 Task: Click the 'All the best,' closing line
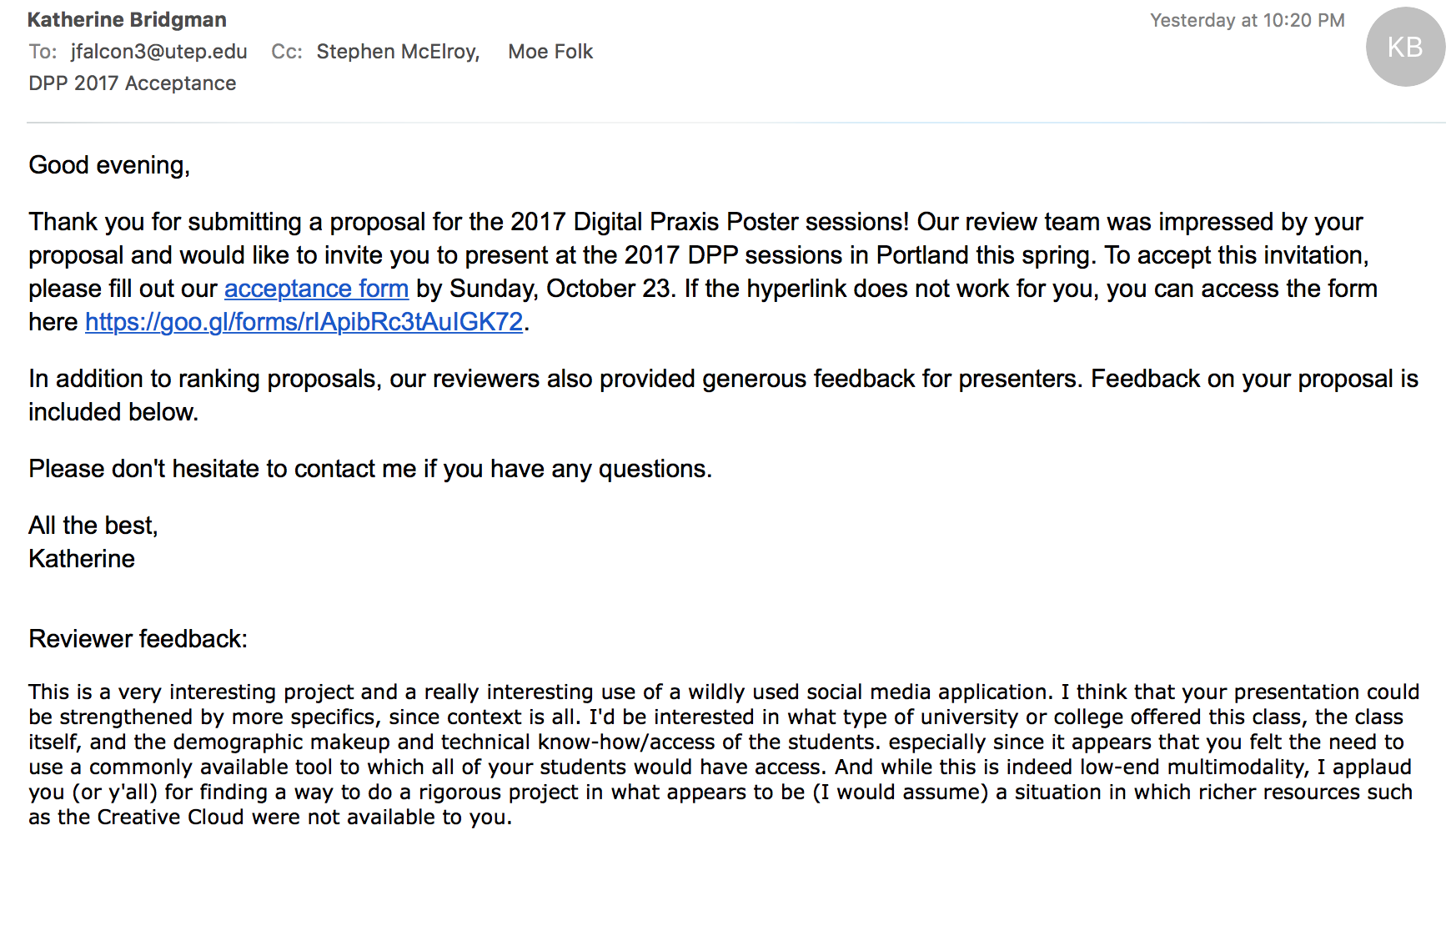coord(93,526)
